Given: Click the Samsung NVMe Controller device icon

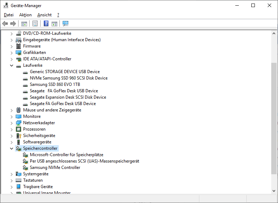Looking at the screenshot, I should click(x=25, y=168).
